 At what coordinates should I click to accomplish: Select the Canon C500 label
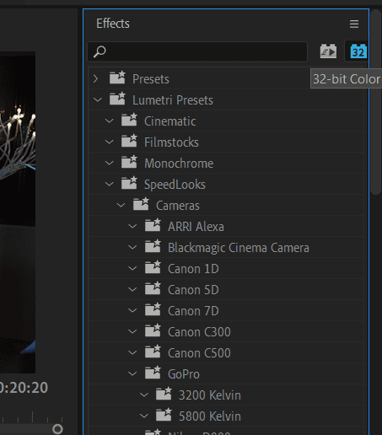click(199, 353)
